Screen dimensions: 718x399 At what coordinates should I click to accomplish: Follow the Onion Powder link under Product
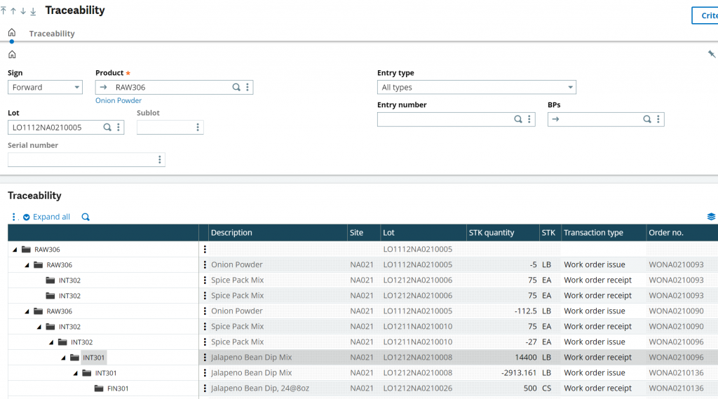118,101
